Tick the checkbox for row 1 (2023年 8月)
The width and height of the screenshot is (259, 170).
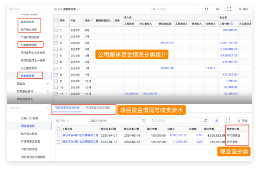(56, 30)
